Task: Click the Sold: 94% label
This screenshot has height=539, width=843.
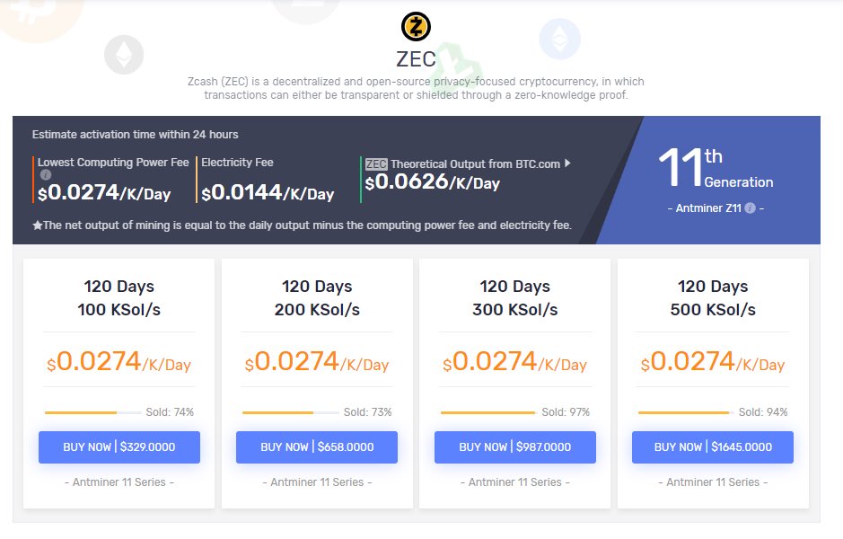Action: [x=763, y=412]
